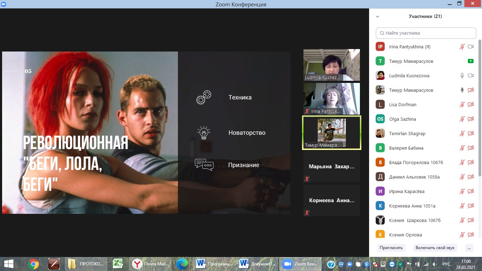Select the Корнеева Анна... participant tile
The height and width of the screenshot is (271, 482).
point(332,200)
